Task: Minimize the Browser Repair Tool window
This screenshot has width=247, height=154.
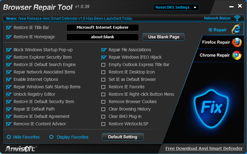Action: (231, 7)
